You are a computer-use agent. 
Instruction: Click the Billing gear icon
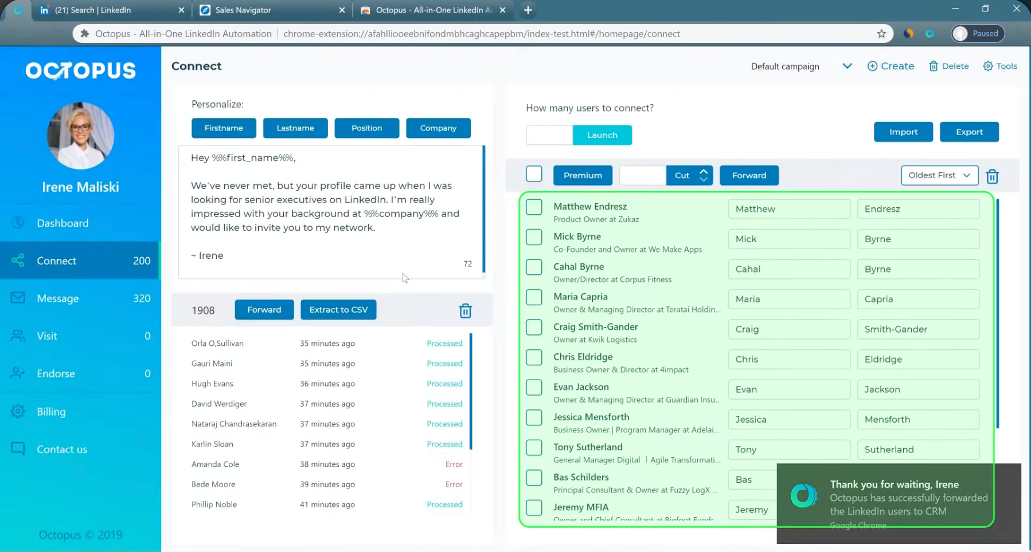(18, 411)
